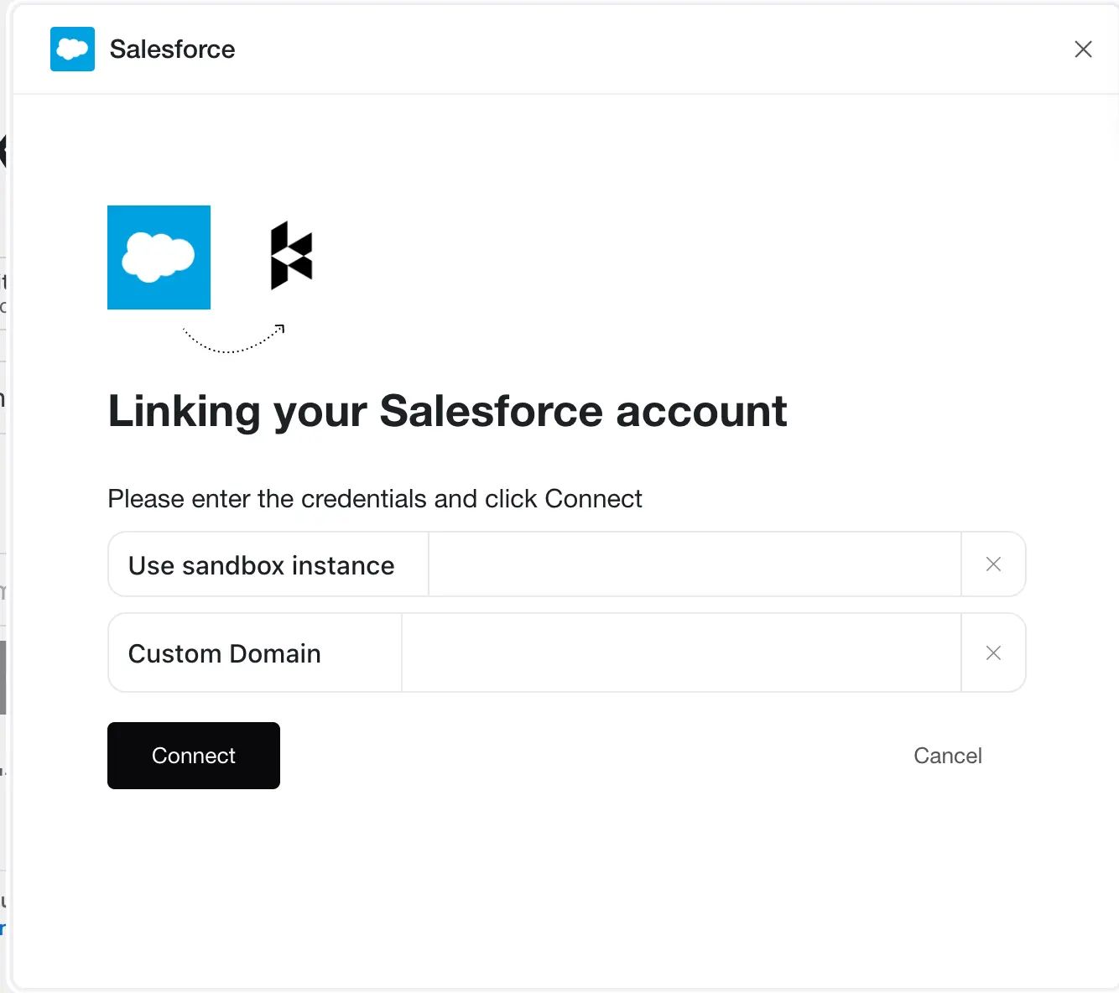Click the dotted curved arrow between logos
1119x993 pixels.
click(x=234, y=338)
